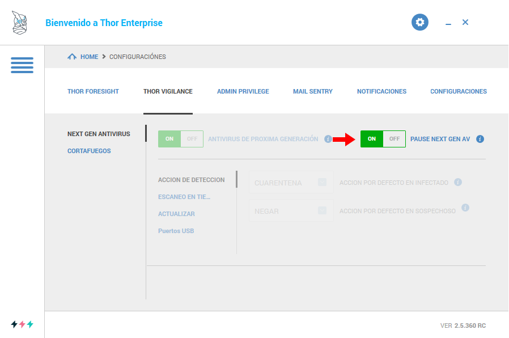
Task: Open the Admin Privilege tab
Action: [x=243, y=91]
